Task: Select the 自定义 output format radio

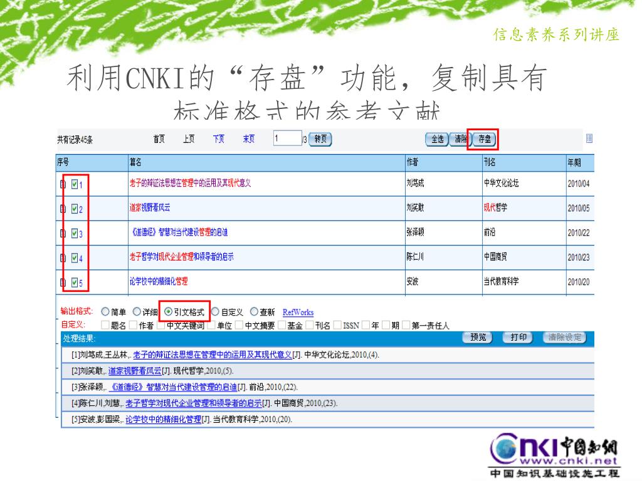Action: pos(216,312)
